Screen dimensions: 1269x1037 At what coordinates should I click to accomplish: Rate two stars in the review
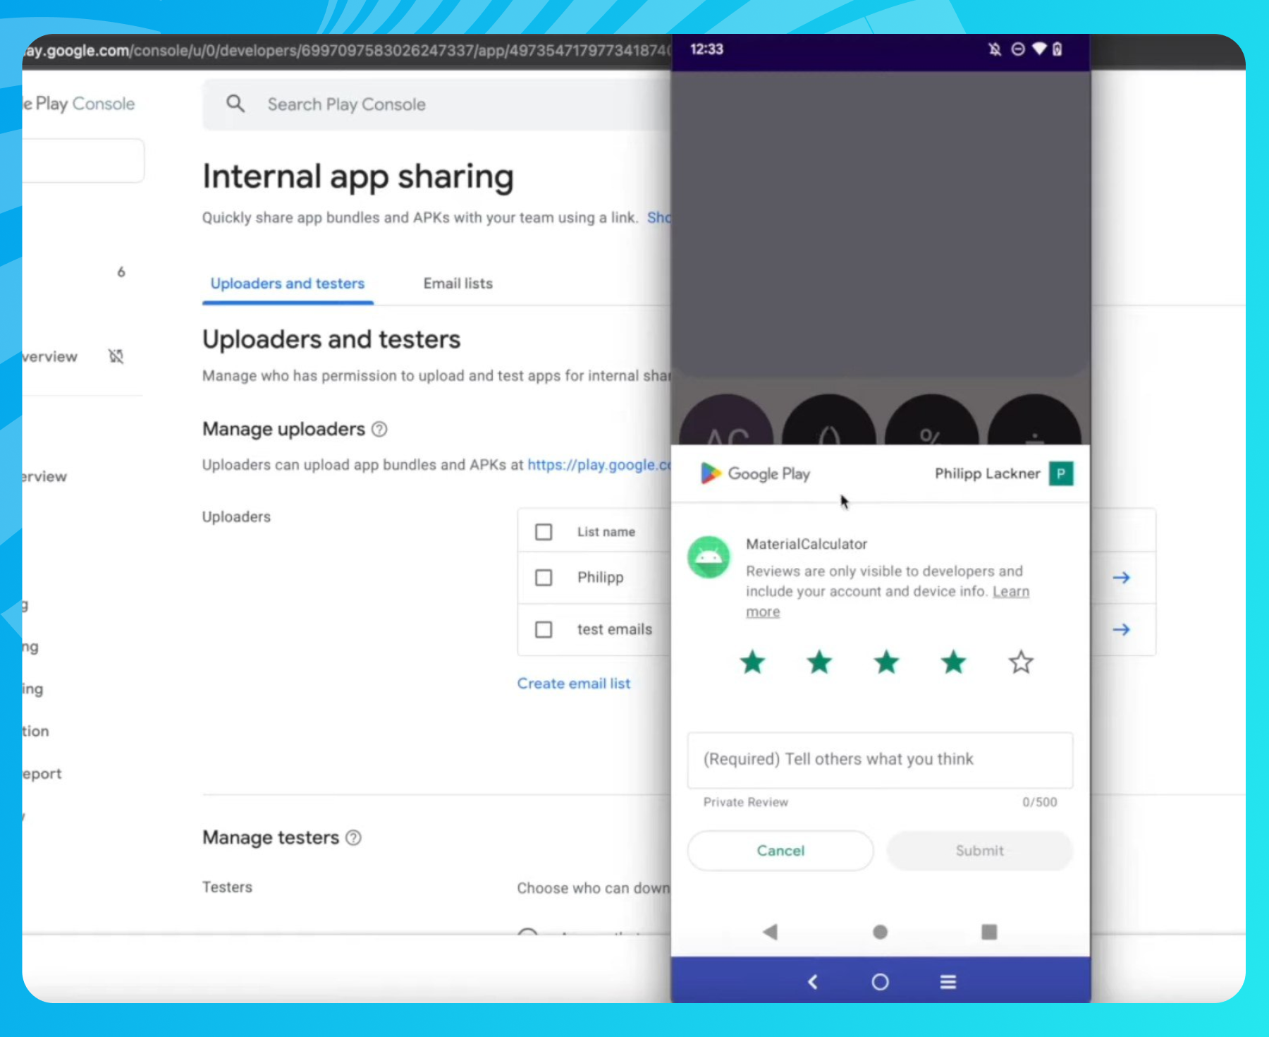[x=819, y=662]
